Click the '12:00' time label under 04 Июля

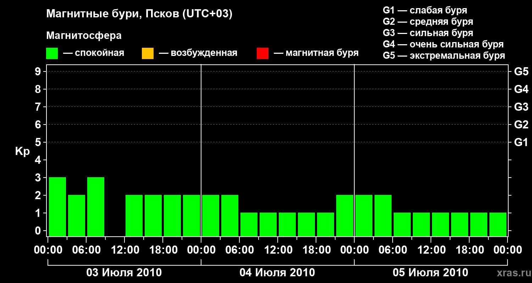(278, 250)
